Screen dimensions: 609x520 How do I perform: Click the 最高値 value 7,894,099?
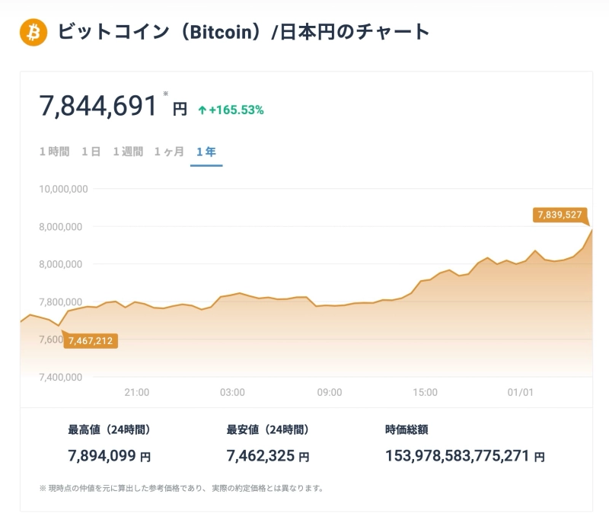tap(102, 456)
